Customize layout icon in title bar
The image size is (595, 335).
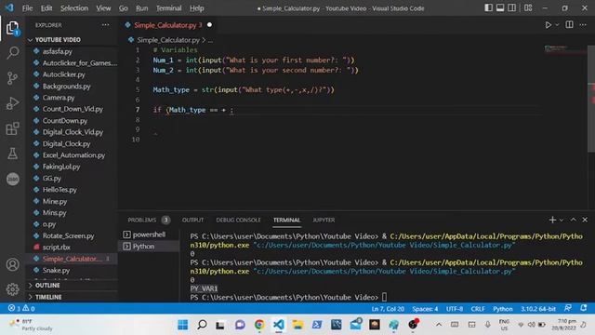pyautogui.click(x=528, y=8)
